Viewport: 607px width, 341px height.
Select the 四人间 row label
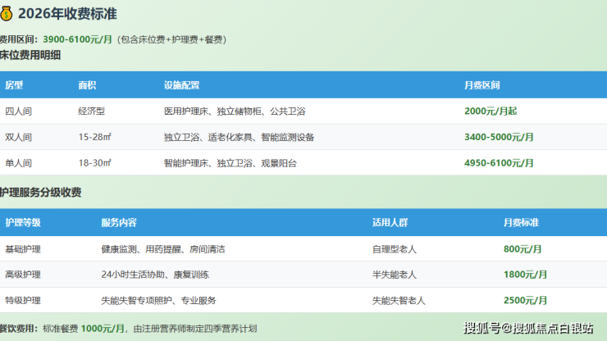(17, 111)
